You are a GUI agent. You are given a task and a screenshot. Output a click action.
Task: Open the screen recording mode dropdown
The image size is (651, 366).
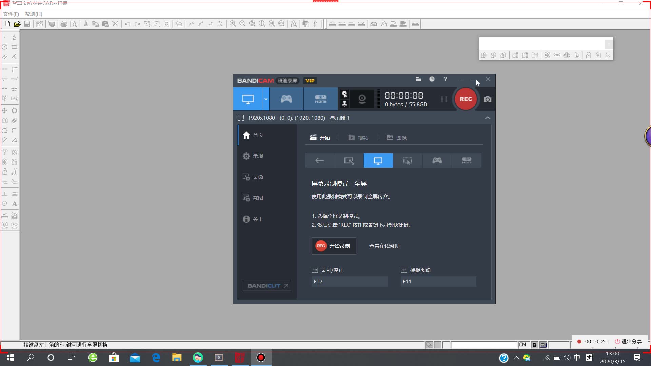[x=266, y=99]
